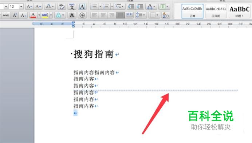Viewport: 252px width, 143px height.
Task: Center the text
Action: point(103,15)
